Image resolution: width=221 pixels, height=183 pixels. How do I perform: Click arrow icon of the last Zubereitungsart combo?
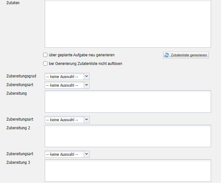[87, 154]
